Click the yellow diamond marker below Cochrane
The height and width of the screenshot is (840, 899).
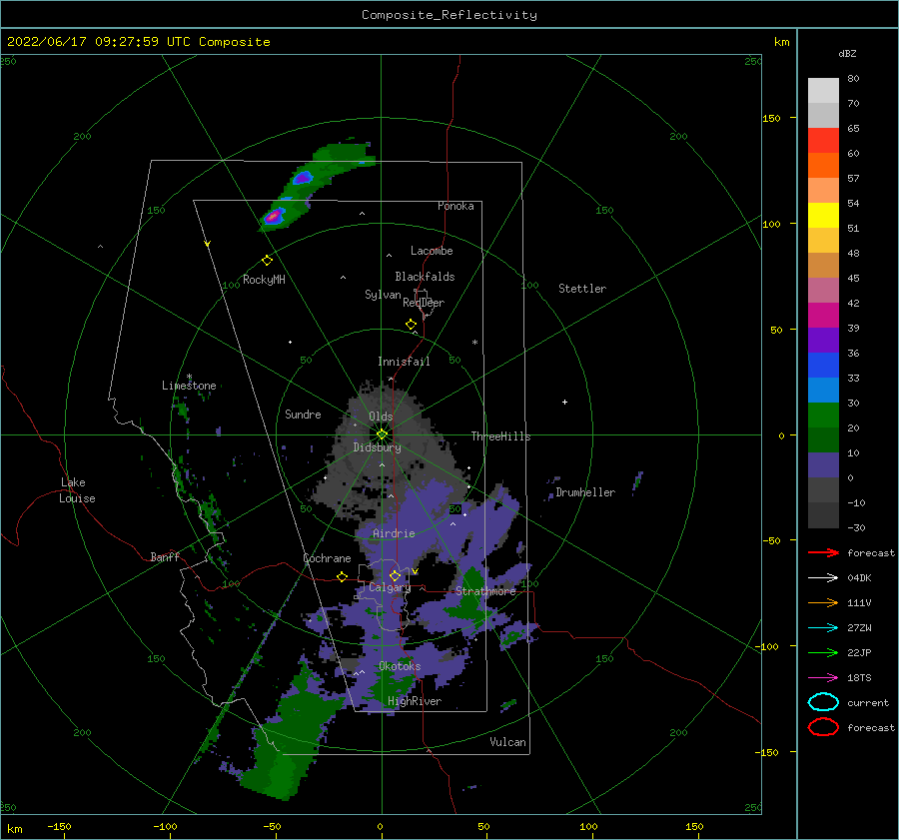(x=343, y=577)
